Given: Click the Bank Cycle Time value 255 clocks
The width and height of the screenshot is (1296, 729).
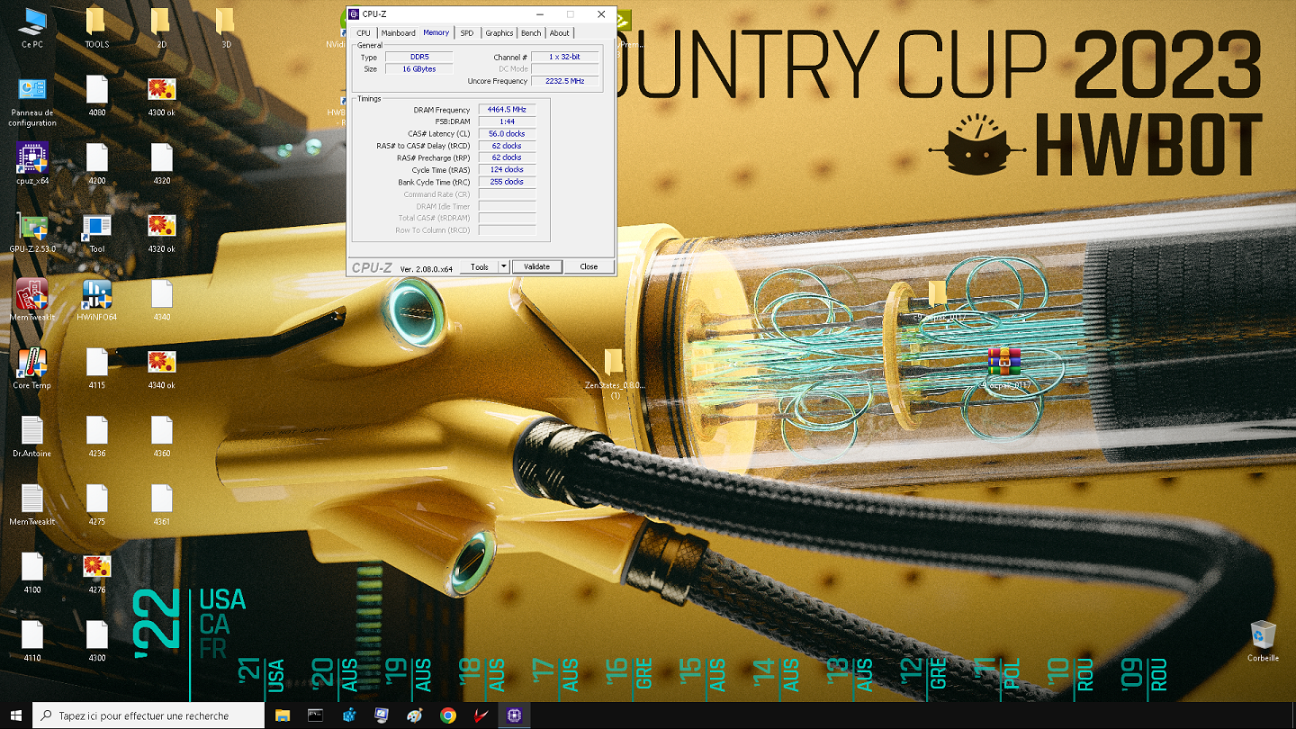Looking at the screenshot, I should [507, 182].
